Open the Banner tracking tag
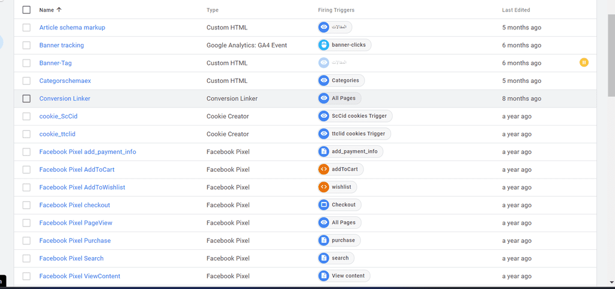Viewport: 615px width, 289px height. tap(62, 45)
